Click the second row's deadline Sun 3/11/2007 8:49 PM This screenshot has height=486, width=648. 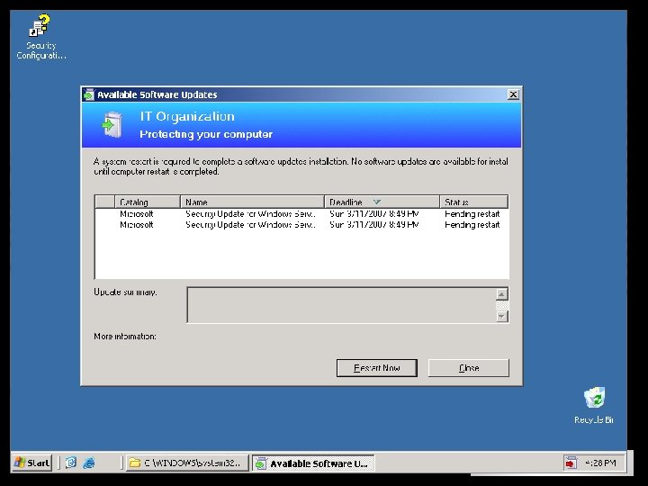374,224
